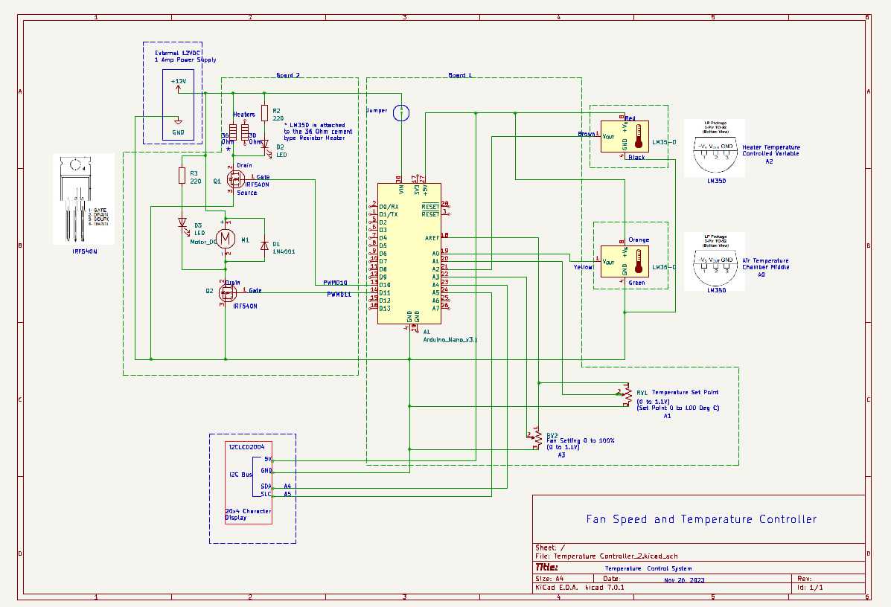
Task: Click the RV2 potentiometer symbol
Action: [x=536, y=438]
